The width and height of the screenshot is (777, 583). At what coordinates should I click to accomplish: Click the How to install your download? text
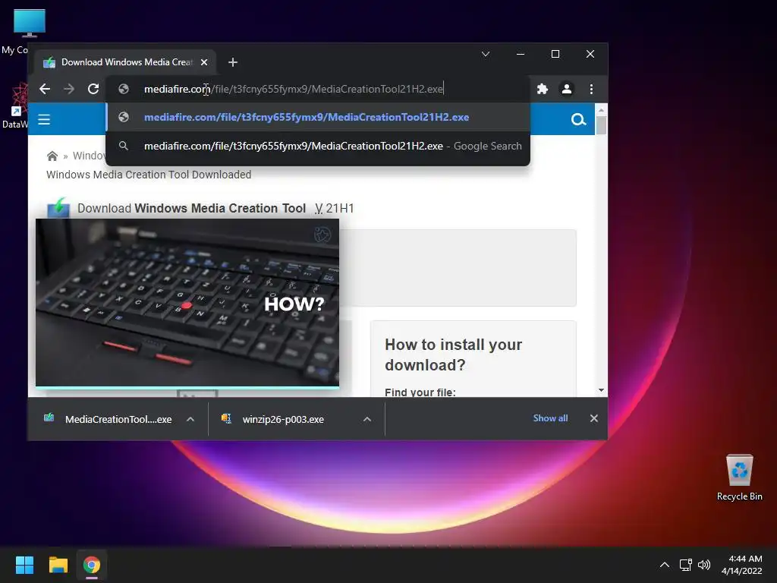[454, 355]
